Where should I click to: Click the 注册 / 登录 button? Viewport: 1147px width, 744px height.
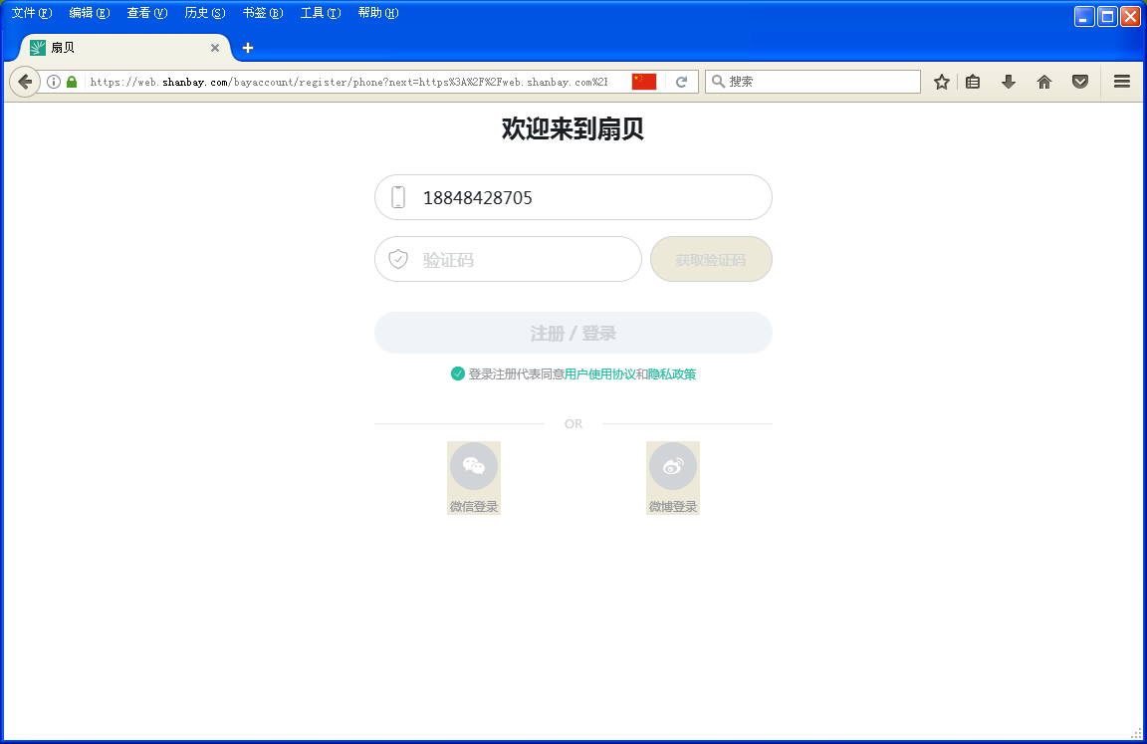click(x=573, y=333)
